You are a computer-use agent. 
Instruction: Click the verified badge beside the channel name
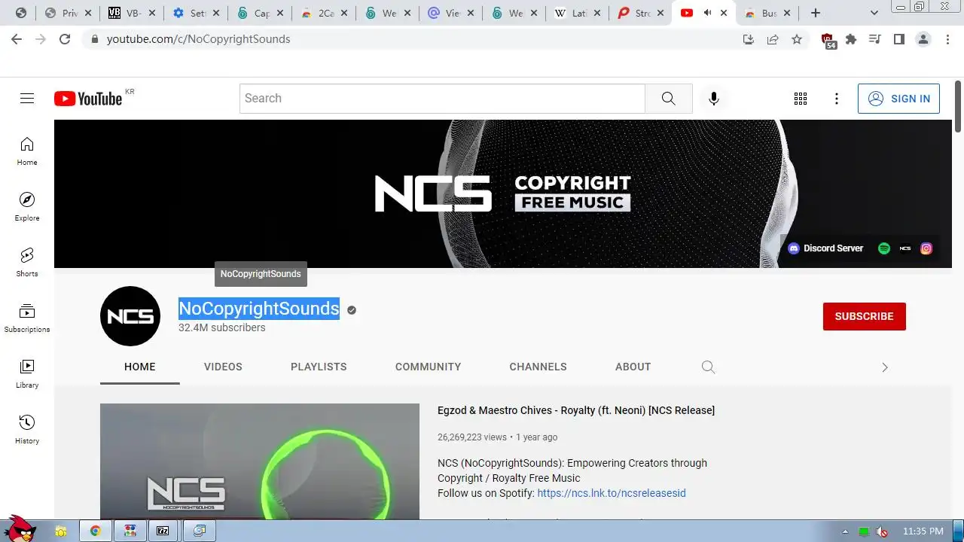(x=352, y=309)
